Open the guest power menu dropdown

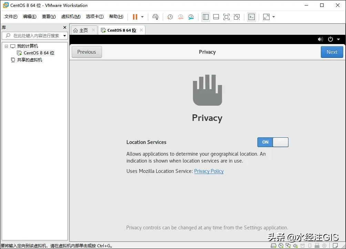click(x=338, y=39)
